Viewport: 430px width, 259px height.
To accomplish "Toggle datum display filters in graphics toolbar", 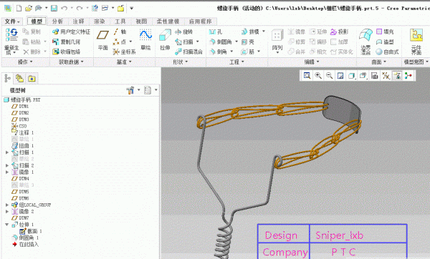I will point(386,76).
